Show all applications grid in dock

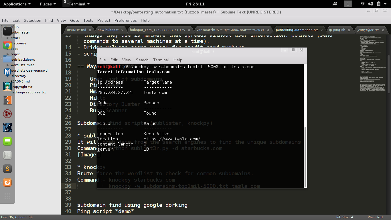(7, 196)
